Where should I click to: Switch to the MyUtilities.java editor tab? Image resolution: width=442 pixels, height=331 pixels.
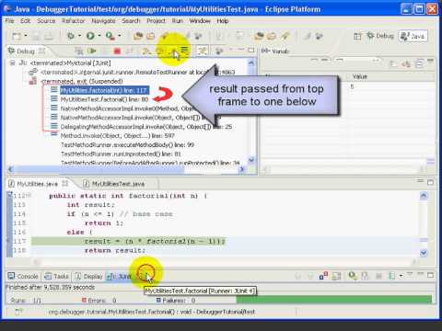[x=37, y=184]
